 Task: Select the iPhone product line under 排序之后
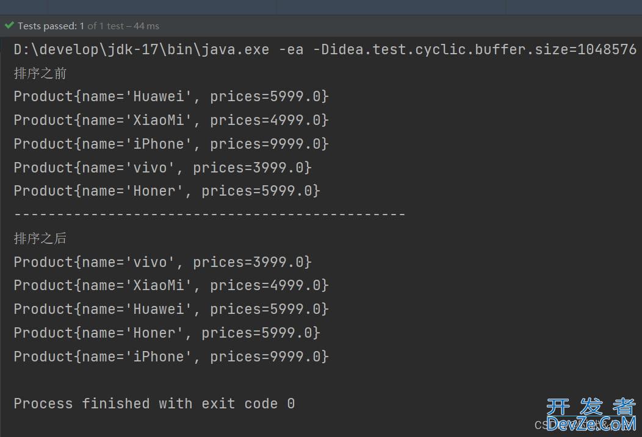171,357
